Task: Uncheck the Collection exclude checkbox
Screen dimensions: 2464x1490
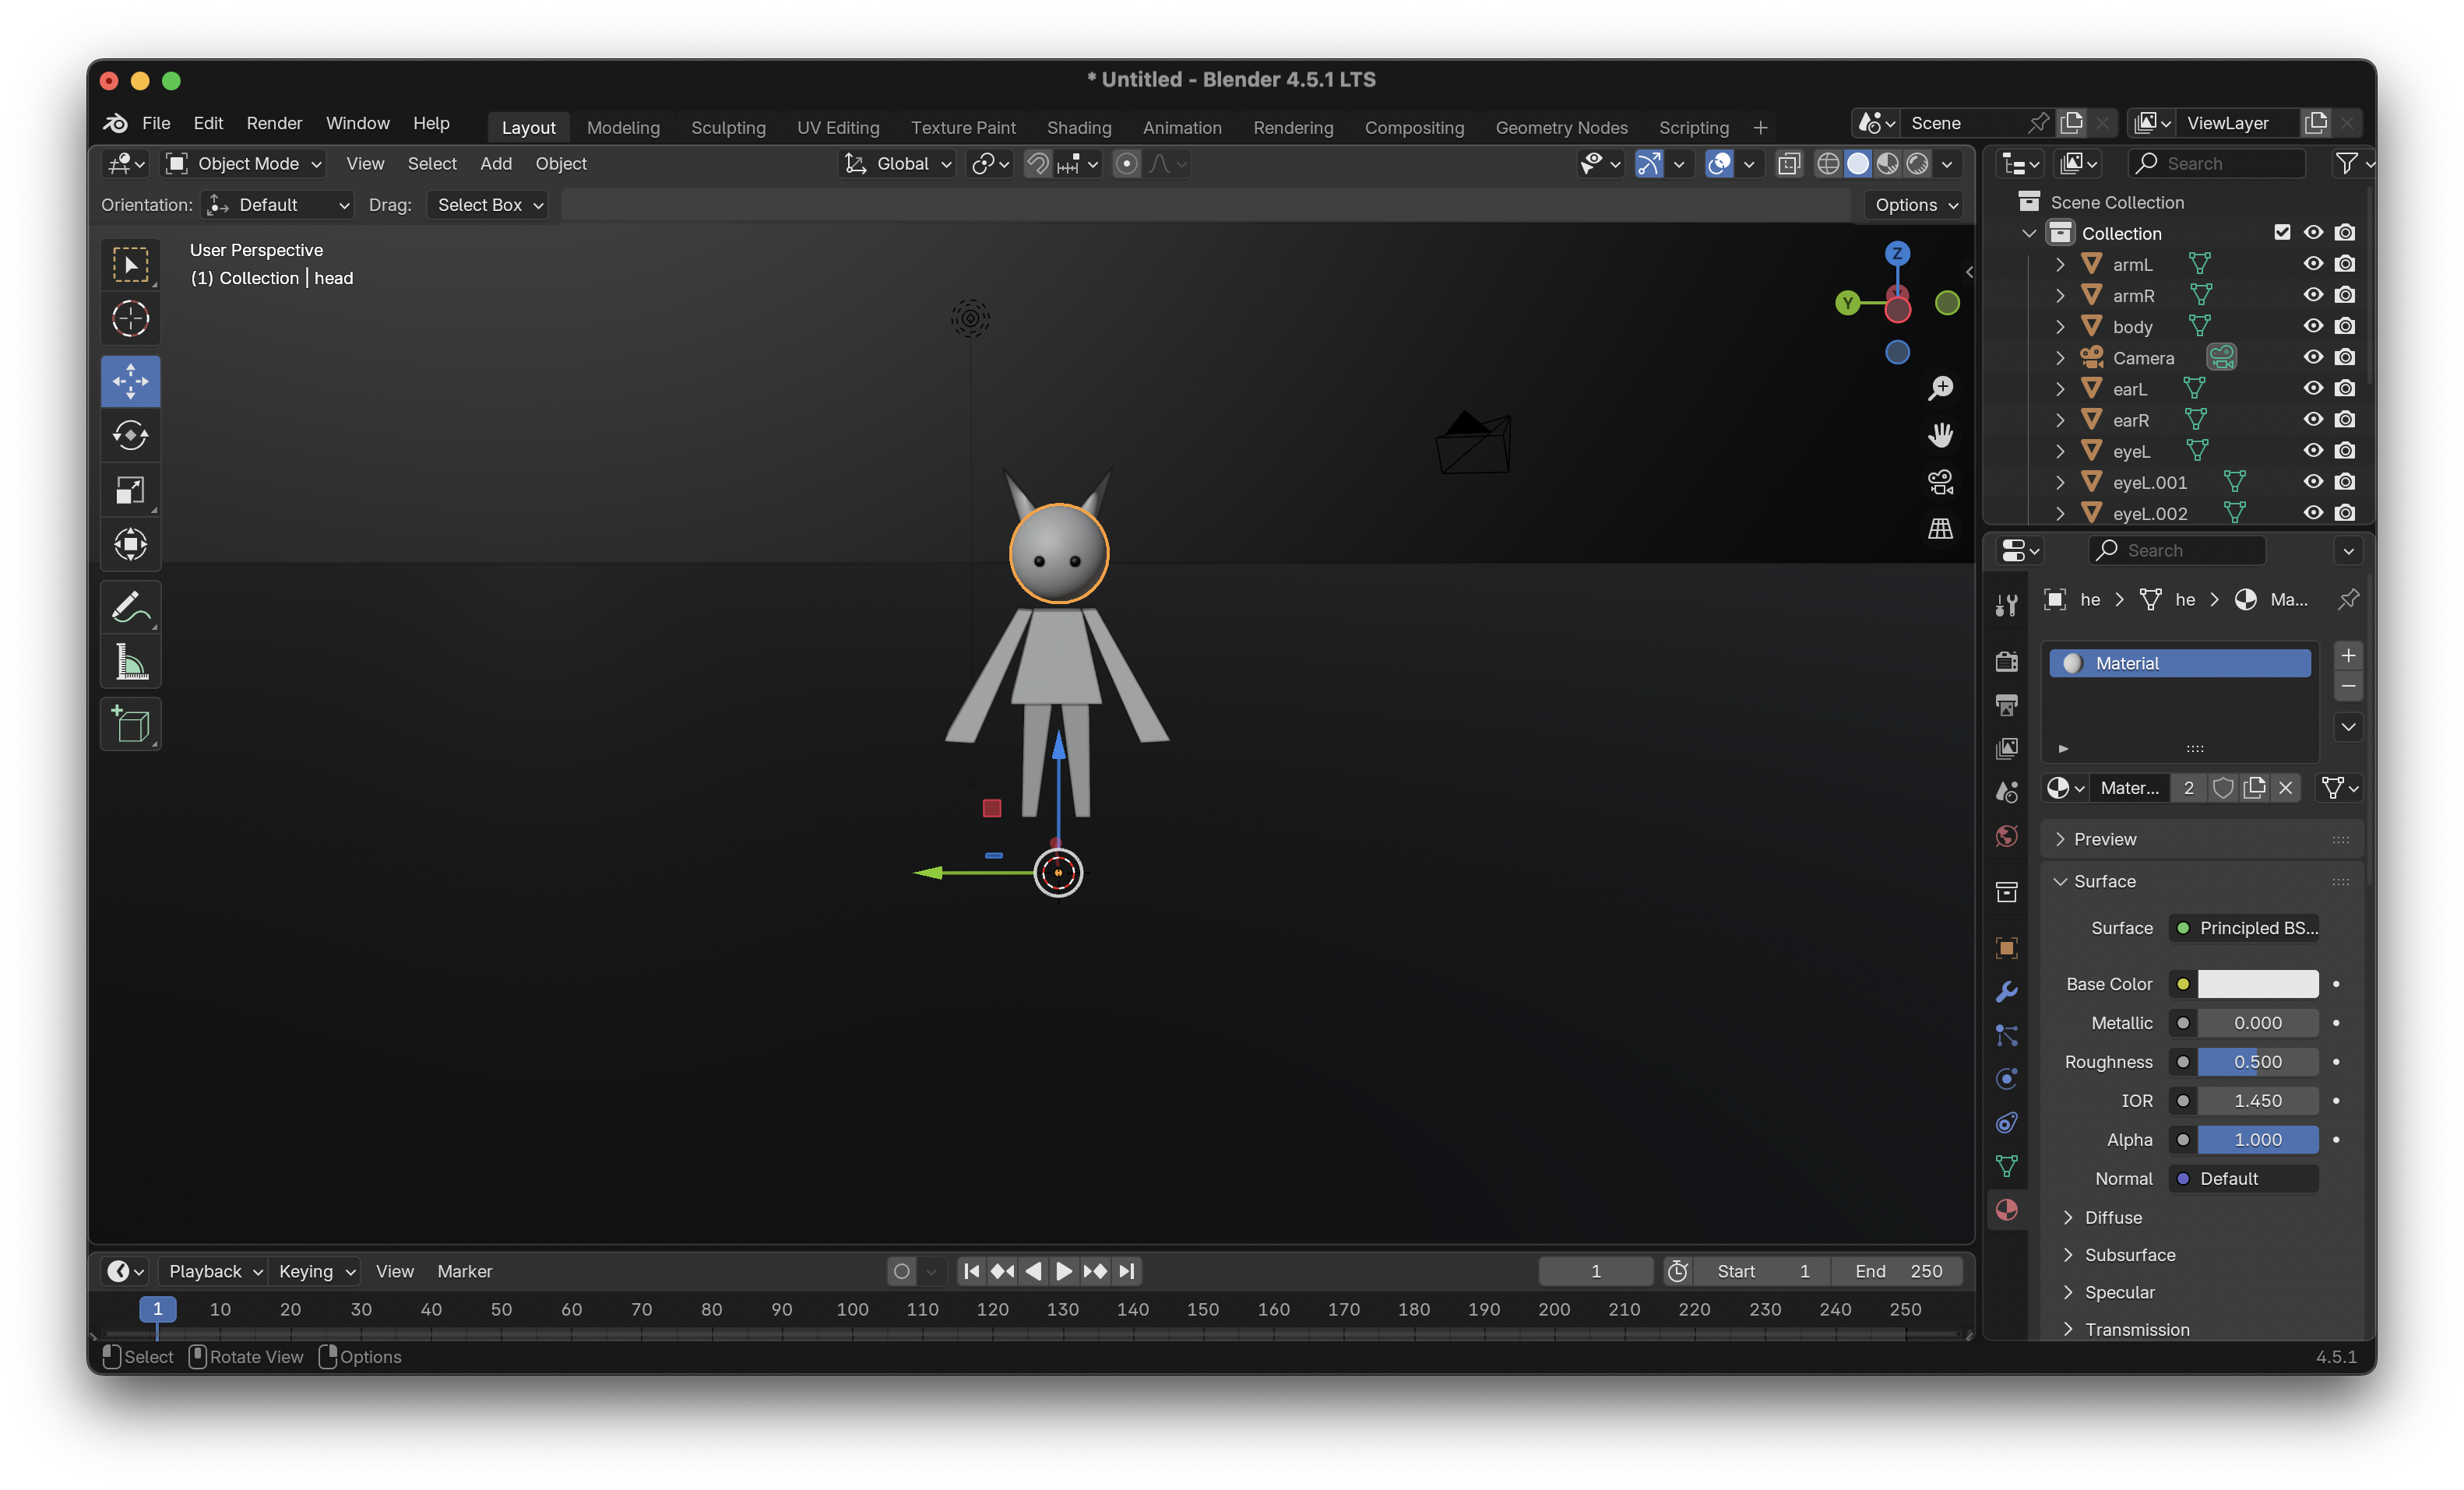Action: (2282, 233)
